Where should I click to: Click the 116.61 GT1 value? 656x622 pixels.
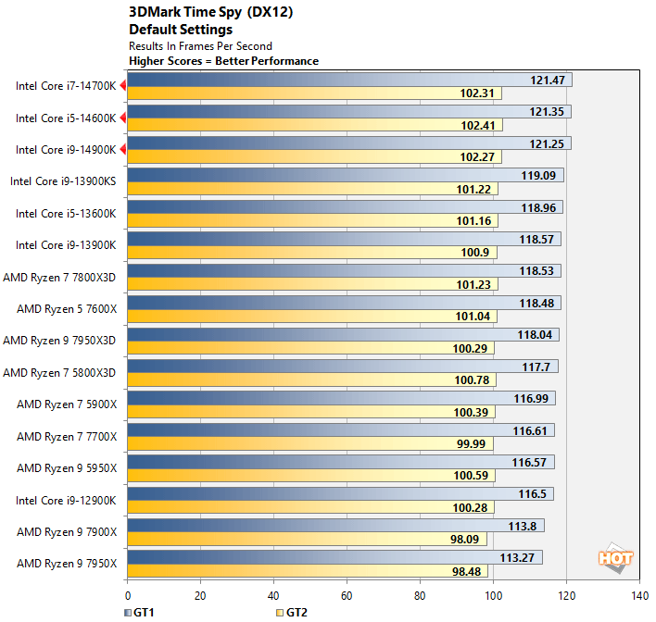tap(530, 430)
